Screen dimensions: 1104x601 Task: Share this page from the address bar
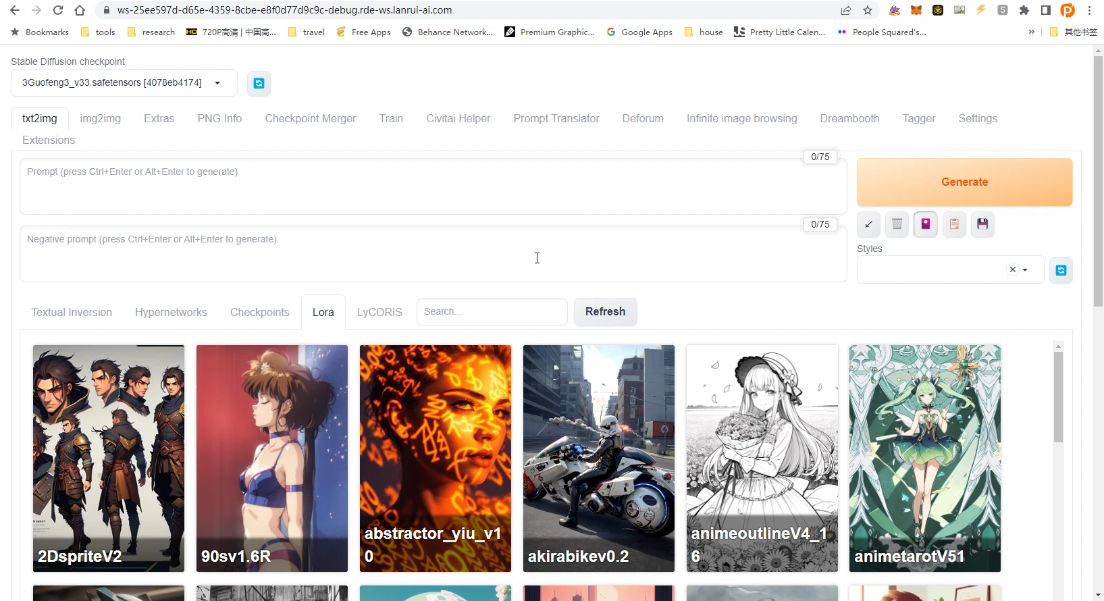click(x=846, y=10)
